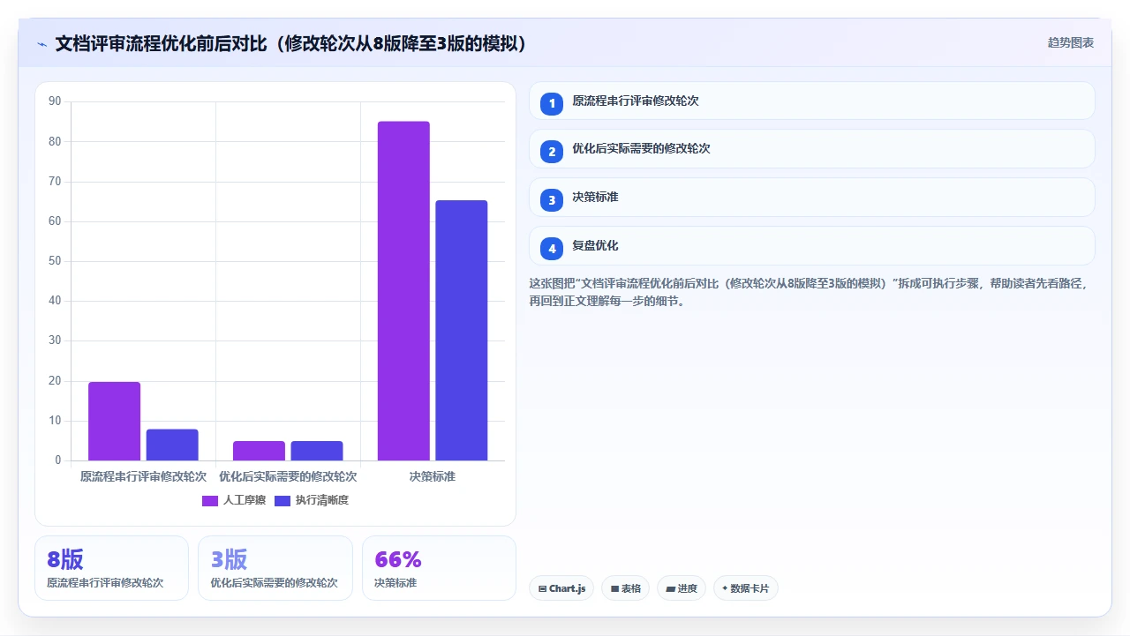1130x636 pixels.
Task: Click the number 2 badge
Action: pos(552,151)
